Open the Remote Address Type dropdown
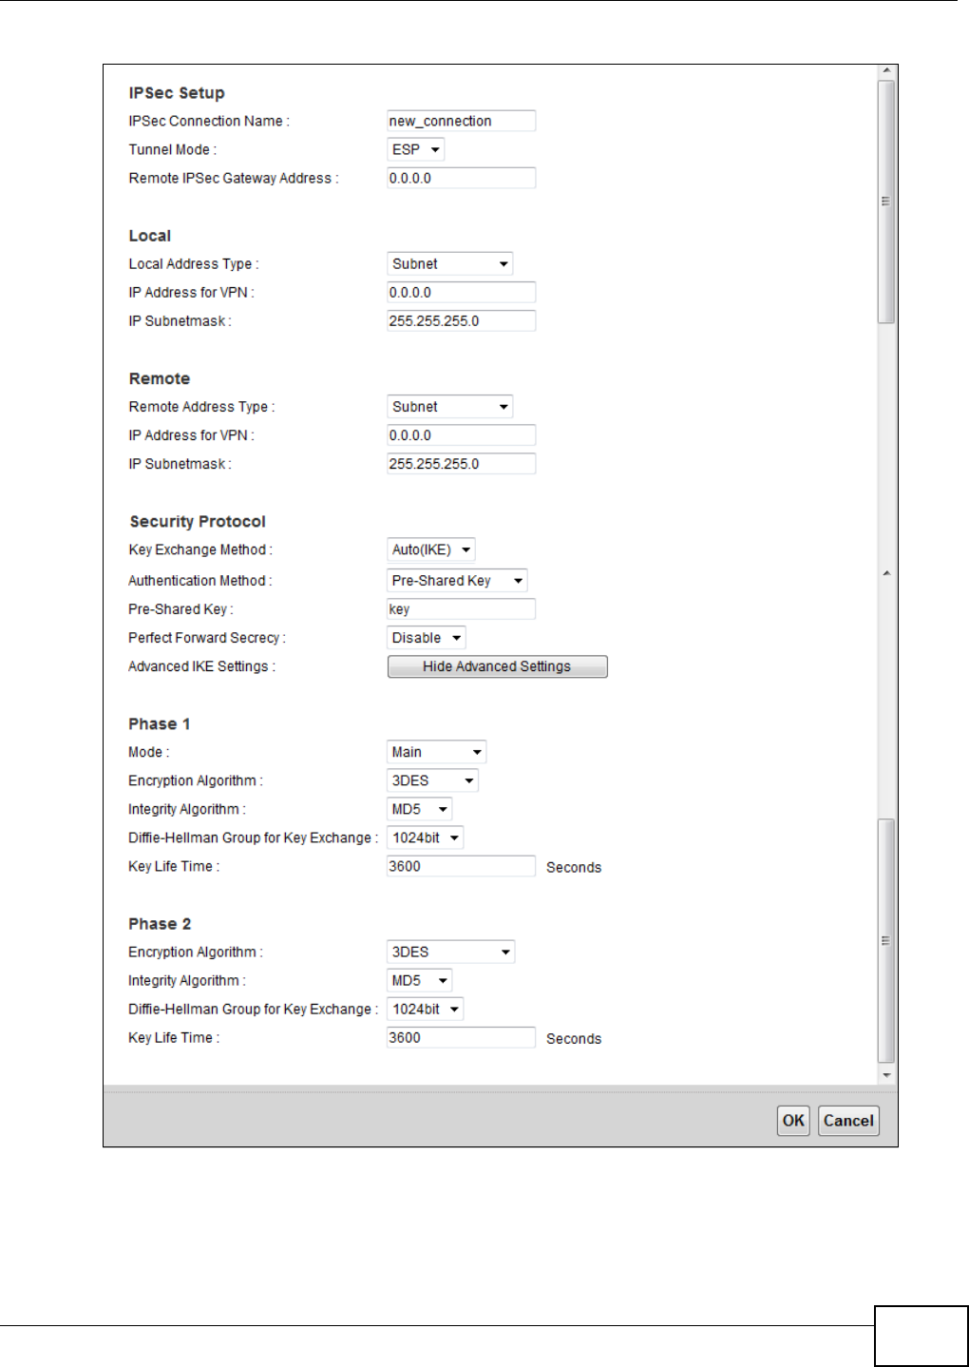This screenshot has width=969, height=1367. click(x=449, y=406)
